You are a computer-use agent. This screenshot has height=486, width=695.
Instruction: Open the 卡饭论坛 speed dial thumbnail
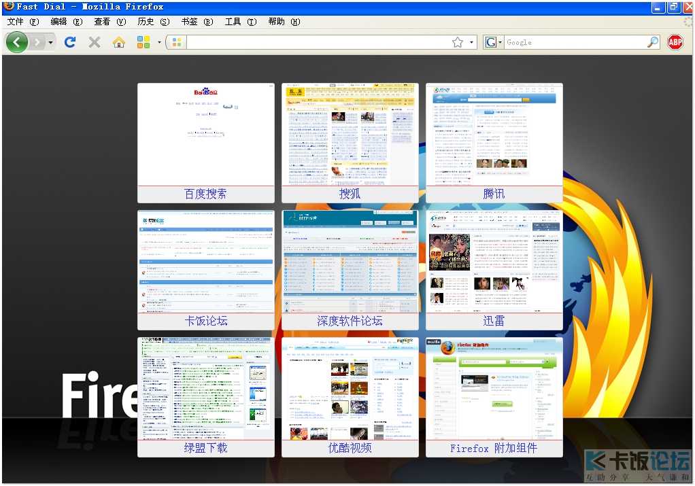pyautogui.click(x=205, y=262)
